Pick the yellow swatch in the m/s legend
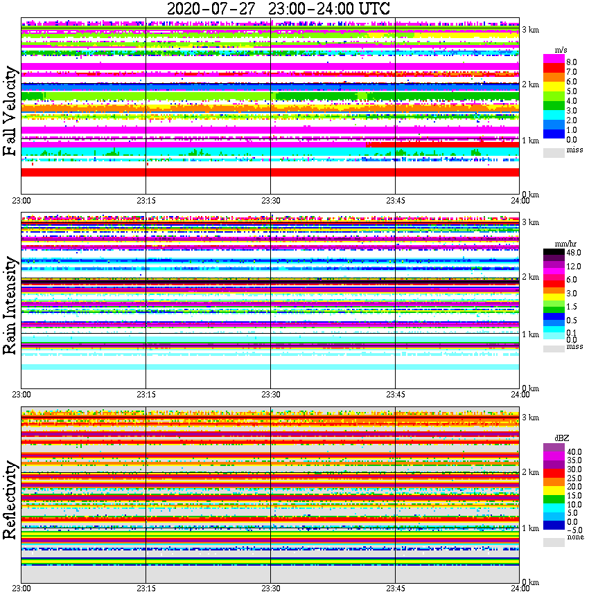This screenshot has width=589, height=601. [x=554, y=87]
